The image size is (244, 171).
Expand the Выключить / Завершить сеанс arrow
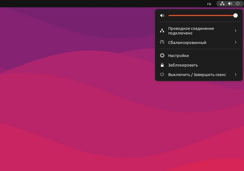tap(236, 75)
